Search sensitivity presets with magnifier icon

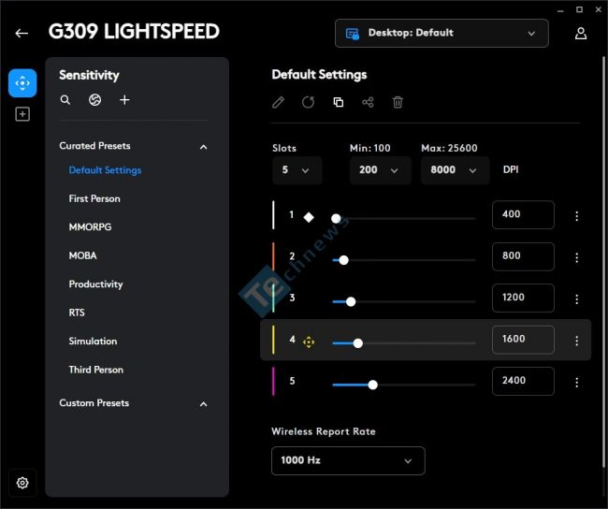click(x=65, y=100)
